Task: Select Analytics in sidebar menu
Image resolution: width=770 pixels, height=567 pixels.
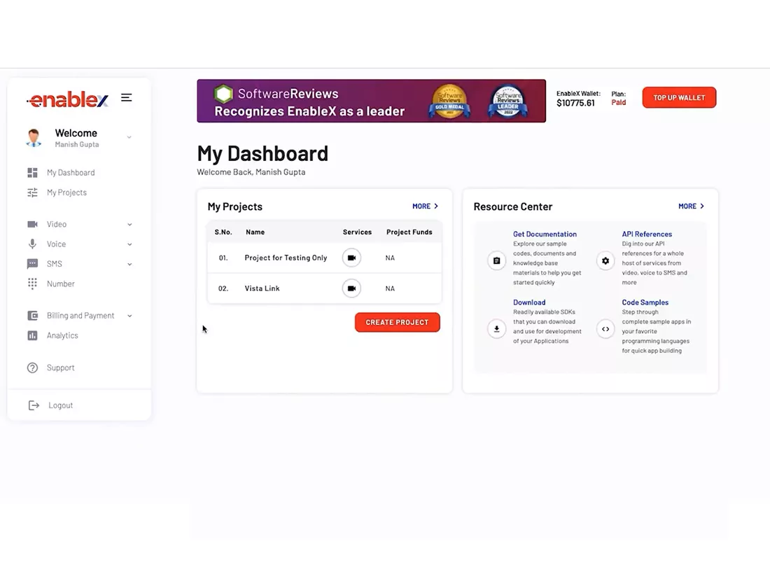Action: tap(62, 335)
